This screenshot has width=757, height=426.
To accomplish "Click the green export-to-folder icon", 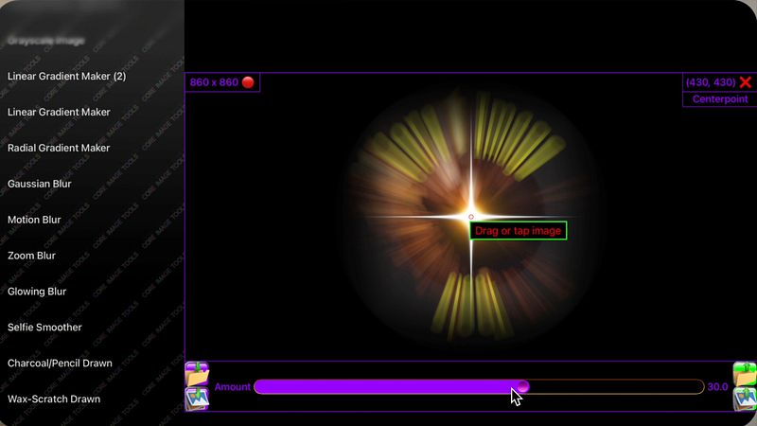I will (745, 374).
